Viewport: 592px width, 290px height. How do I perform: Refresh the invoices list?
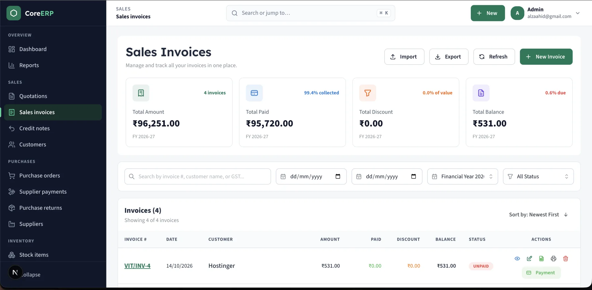pyautogui.click(x=494, y=57)
